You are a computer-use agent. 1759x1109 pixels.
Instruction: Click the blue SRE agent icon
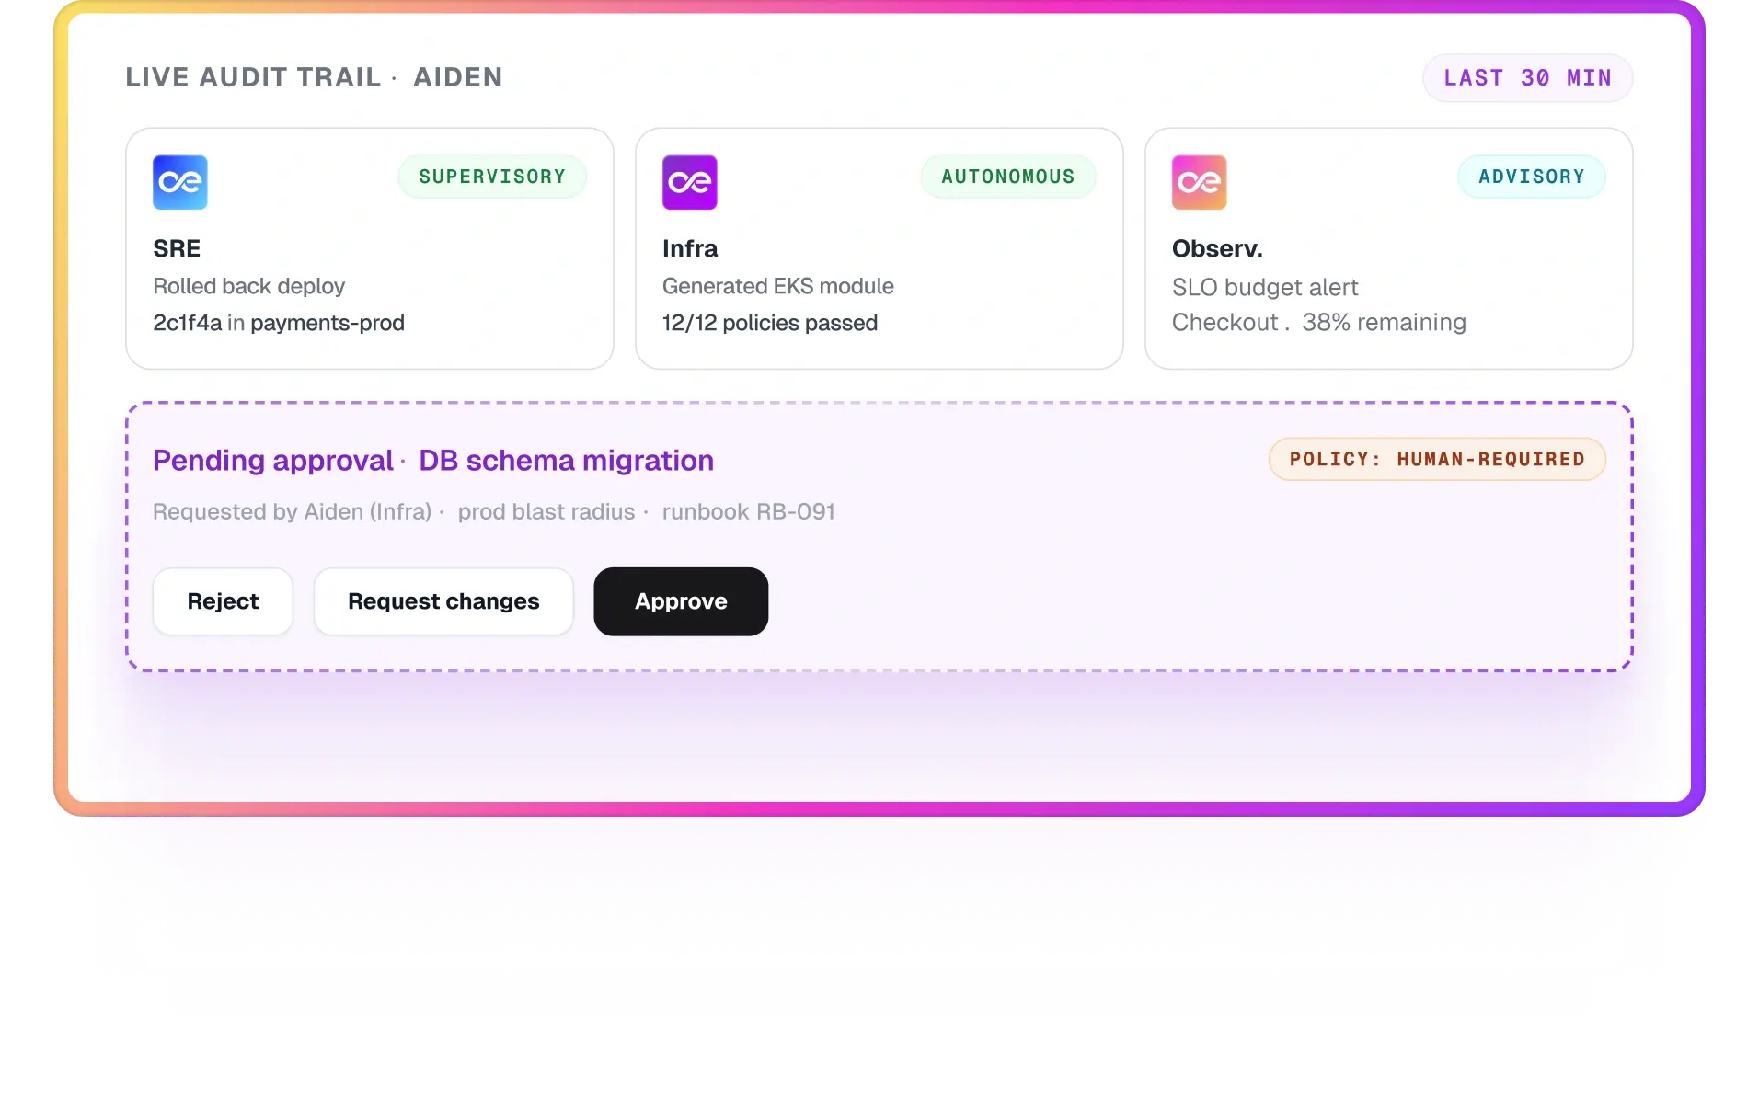180,182
